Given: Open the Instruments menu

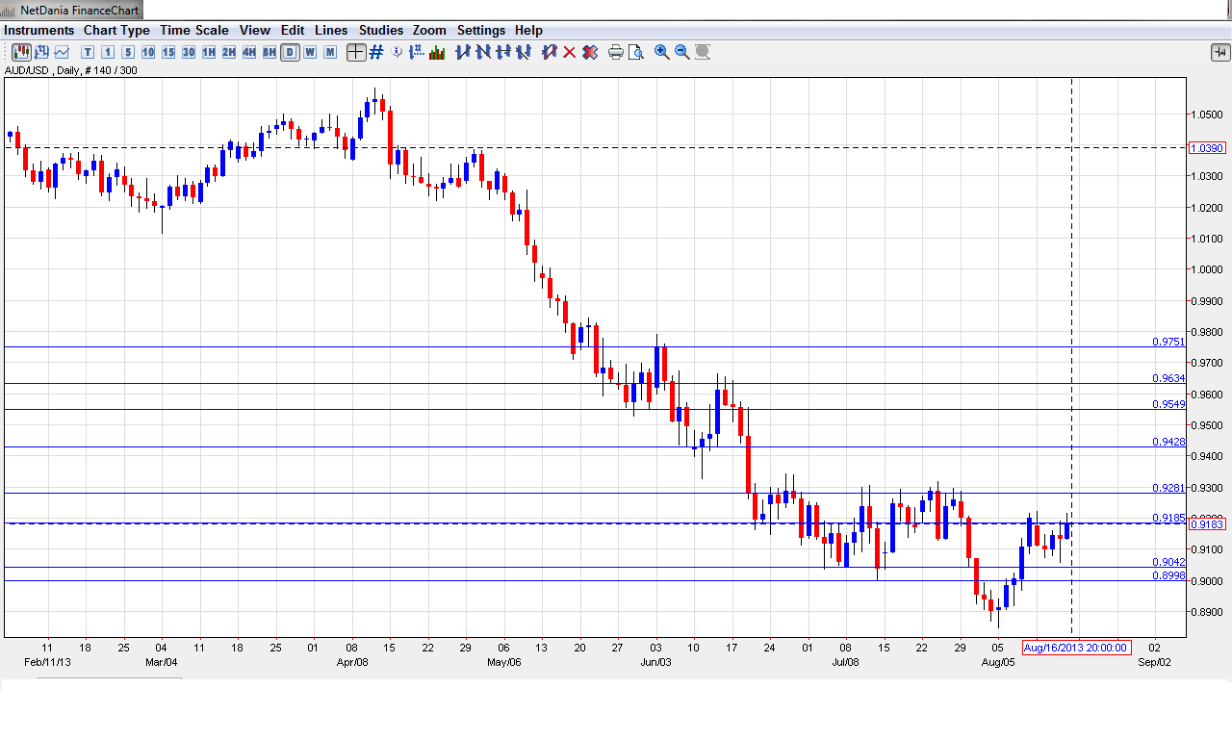Looking at the screenshot, I should pyautogui.click(x=38, y=30).
